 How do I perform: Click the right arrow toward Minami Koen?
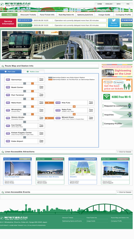coord(49,118)
